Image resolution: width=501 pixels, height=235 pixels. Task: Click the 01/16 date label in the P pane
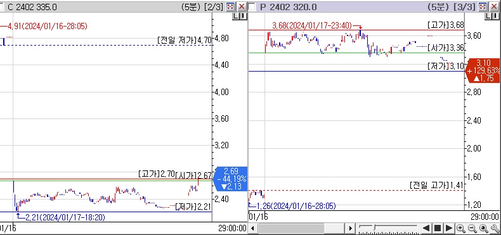[259, 217]
